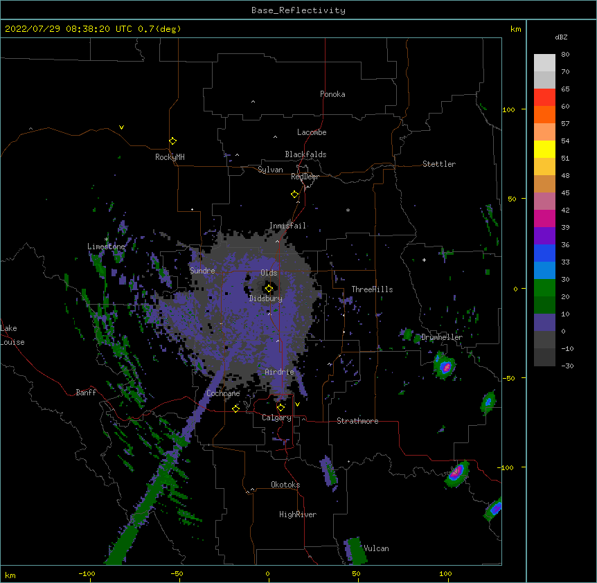Image resolution: width=597 pixels, height=583 pixels.
Task: Click the yellow diamond marker south of RedDeer
Action: 295,195
